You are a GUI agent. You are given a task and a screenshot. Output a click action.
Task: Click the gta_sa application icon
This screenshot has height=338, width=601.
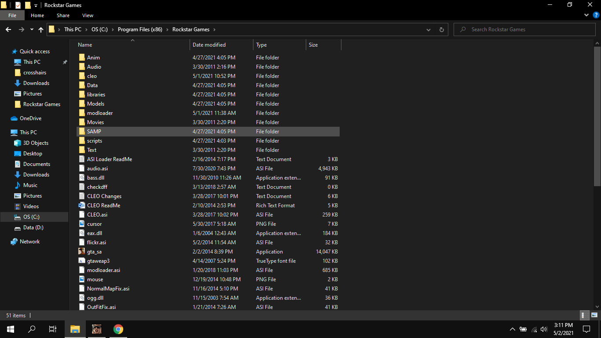click(82, 252)
